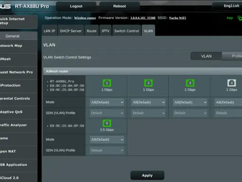Click the AiMesh router header text
This screenshot has height=182, width=242.
click(x=57, y=72)
